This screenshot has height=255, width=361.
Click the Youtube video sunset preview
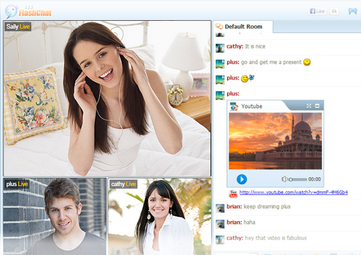click(x=276, y=141)
